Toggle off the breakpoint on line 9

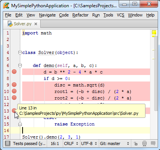(14, 85)
